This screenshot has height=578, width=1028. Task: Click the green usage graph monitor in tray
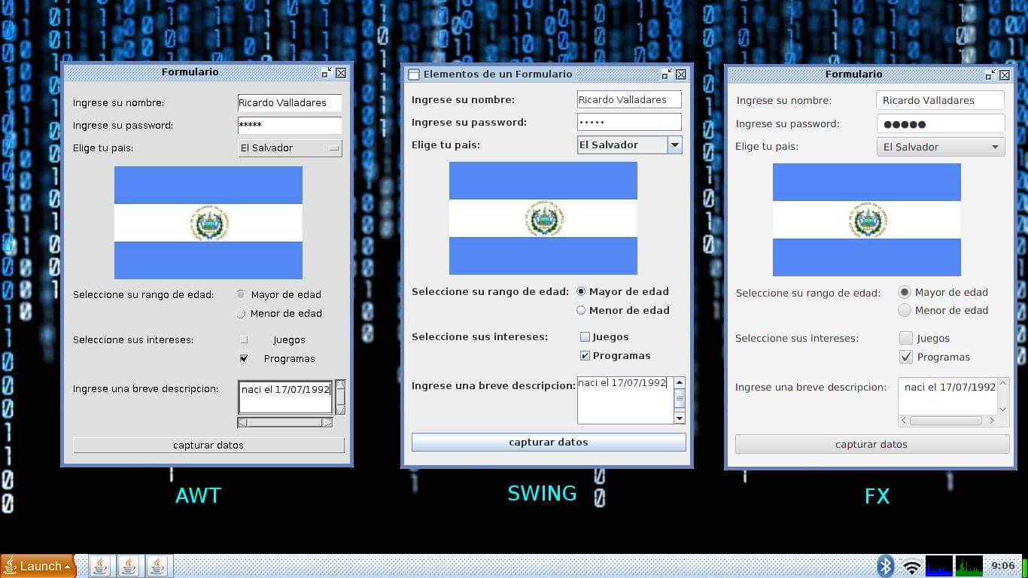[969, 566]
